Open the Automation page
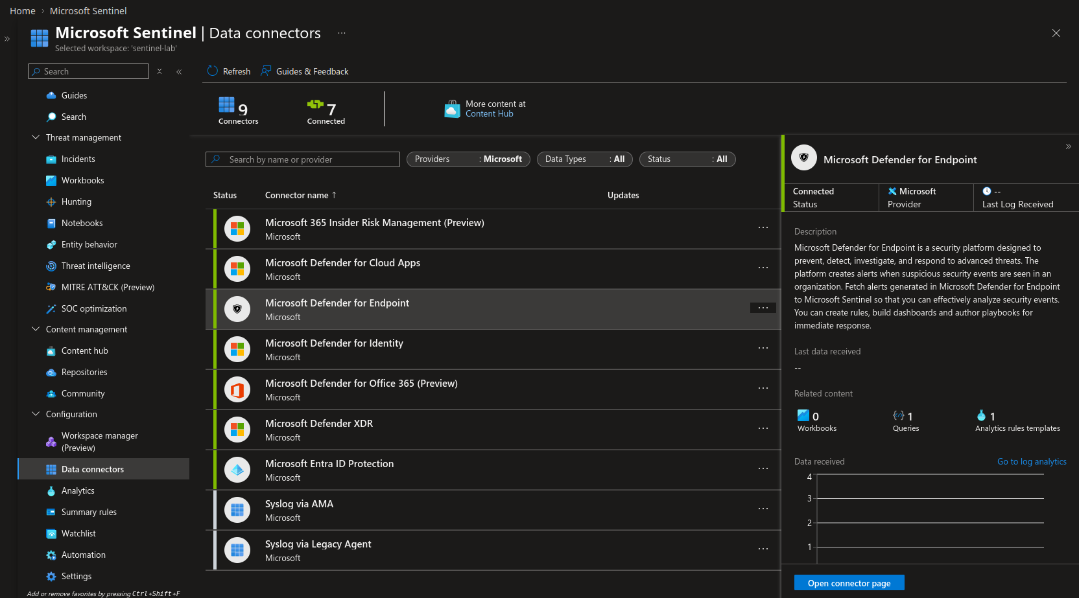 [83, 555]
